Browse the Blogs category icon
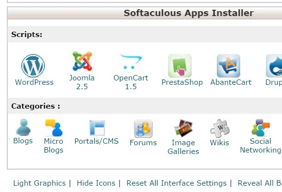The height and width of the screenshot is (192, 282). 23,127
